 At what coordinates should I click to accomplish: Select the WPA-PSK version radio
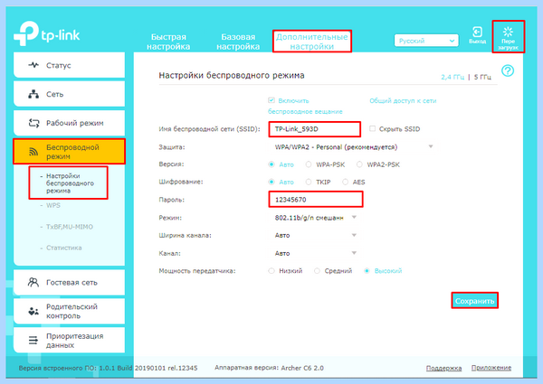309,164
